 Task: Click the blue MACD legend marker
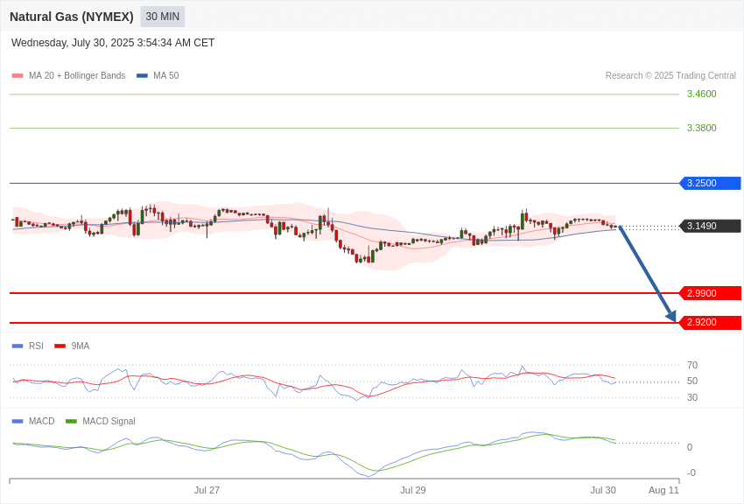tap(18, 421)
